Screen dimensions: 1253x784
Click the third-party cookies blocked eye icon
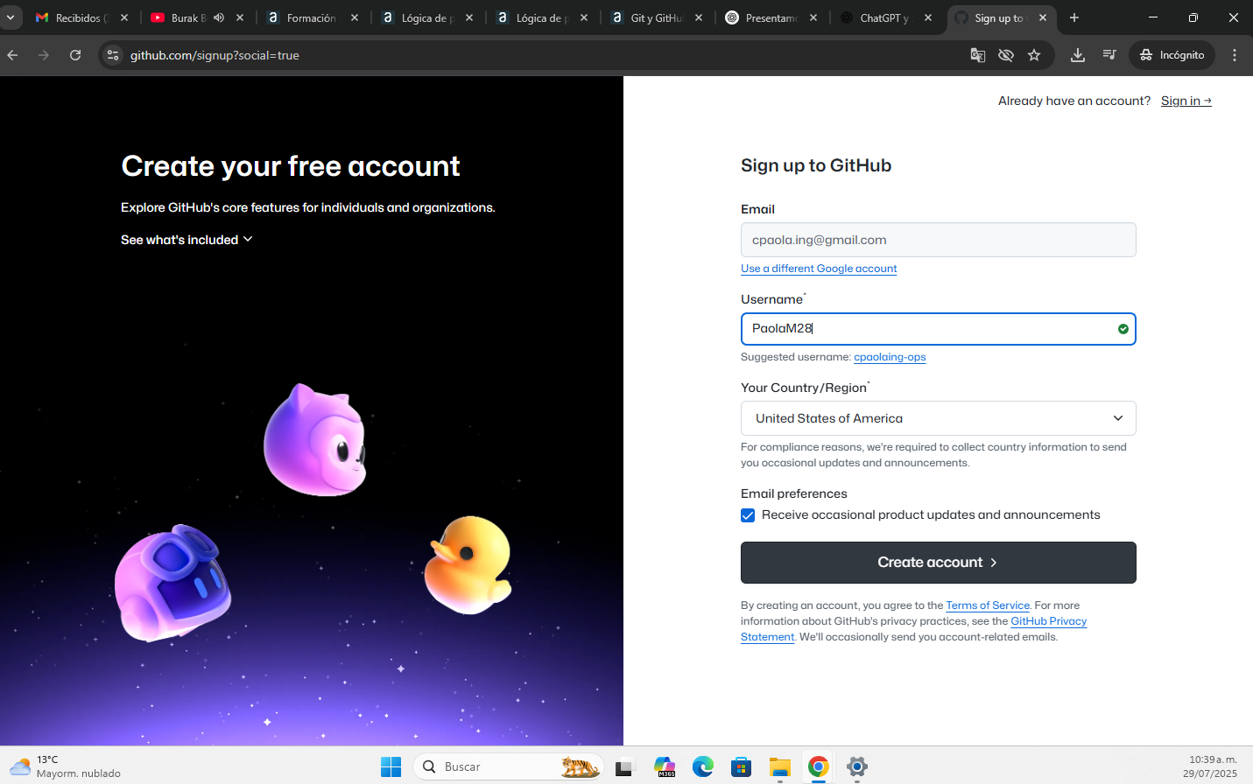point(1006,55)
